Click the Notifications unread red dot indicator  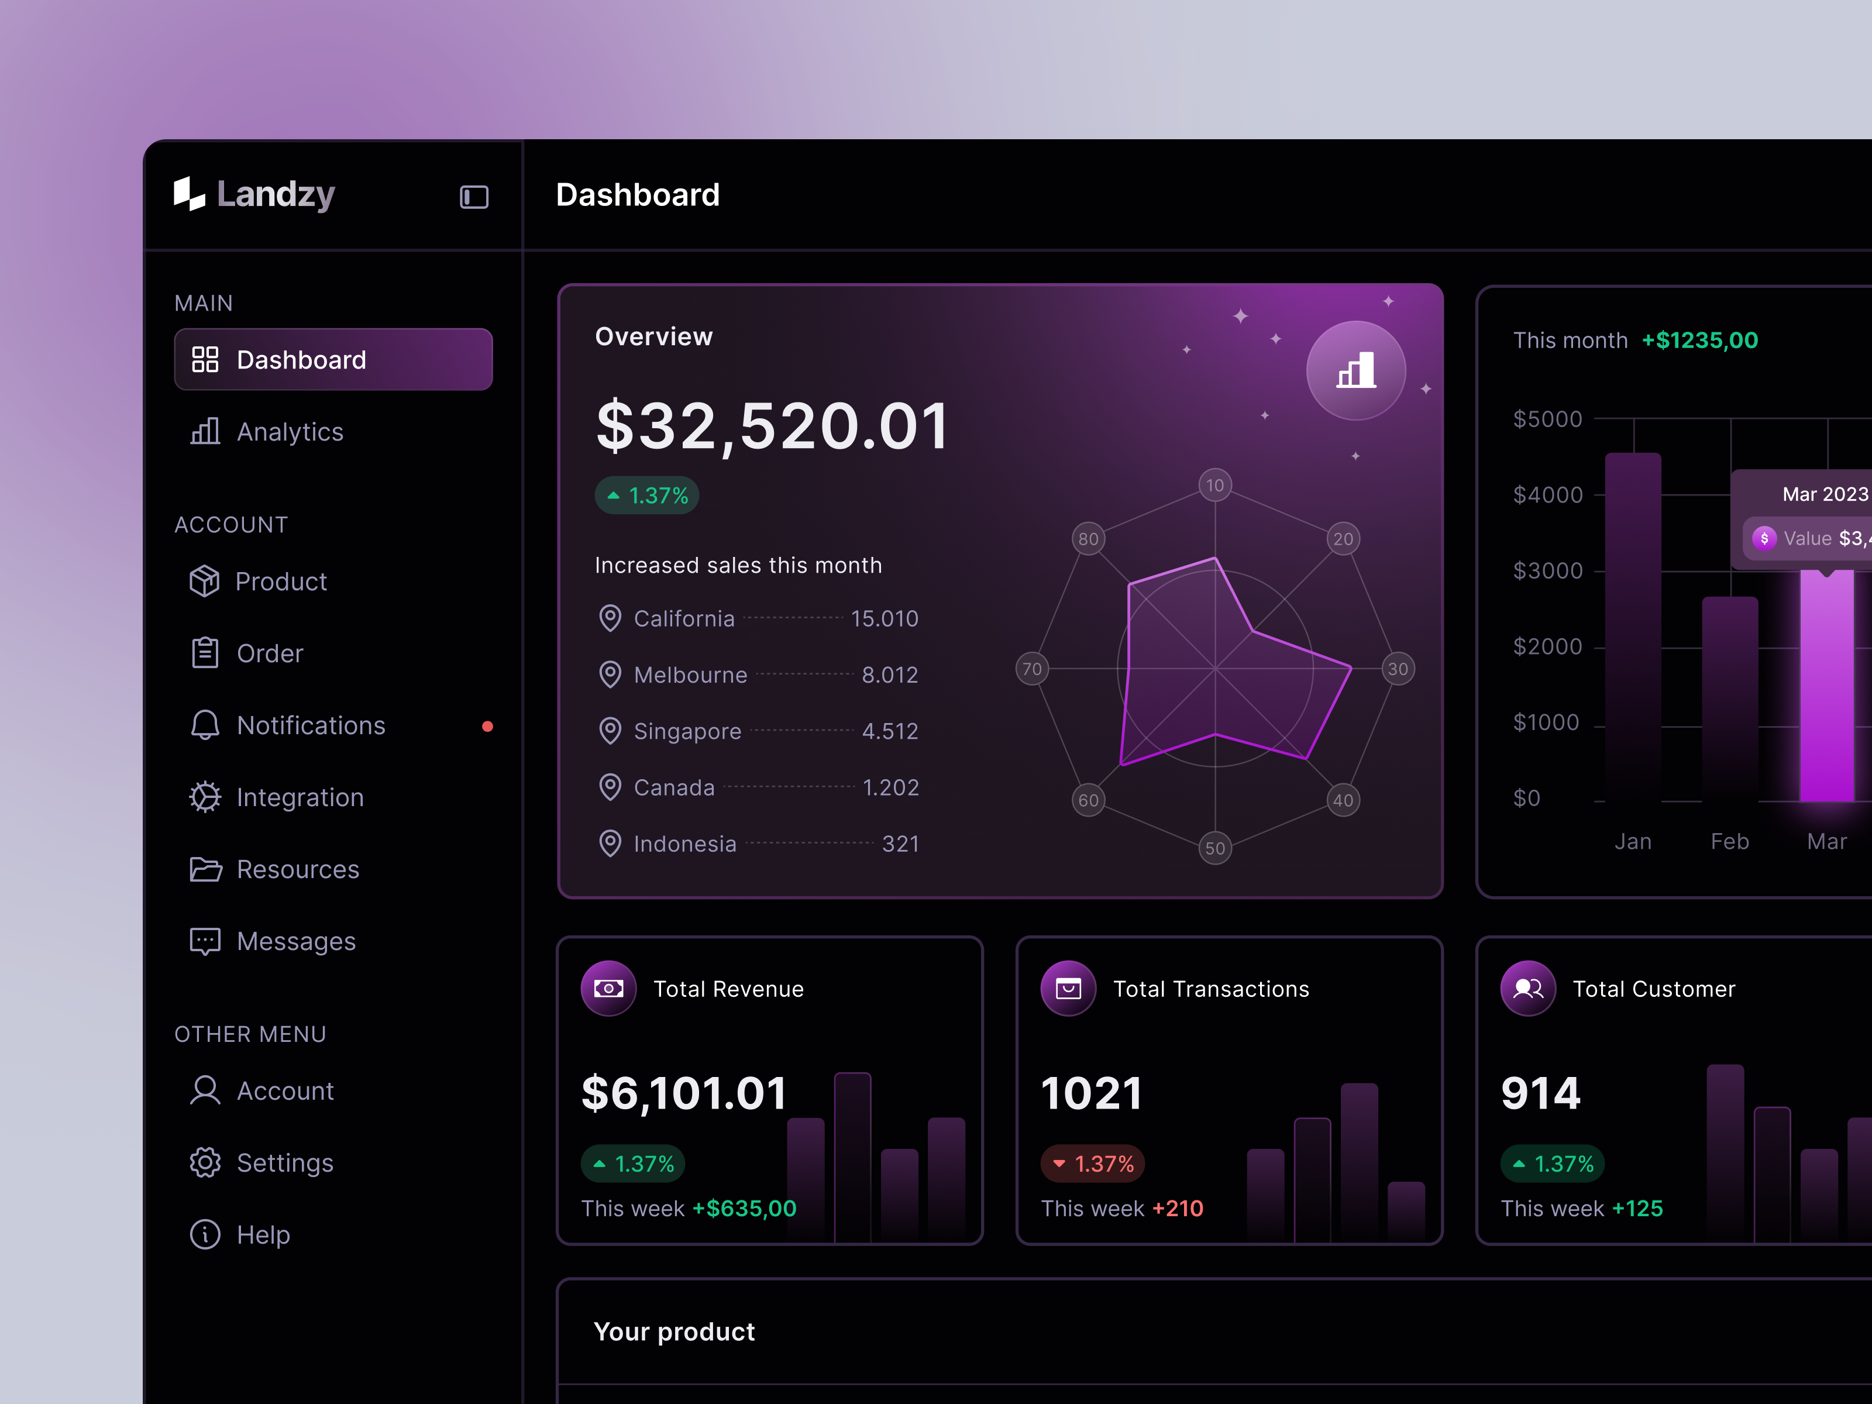click(x=488, y=725)
